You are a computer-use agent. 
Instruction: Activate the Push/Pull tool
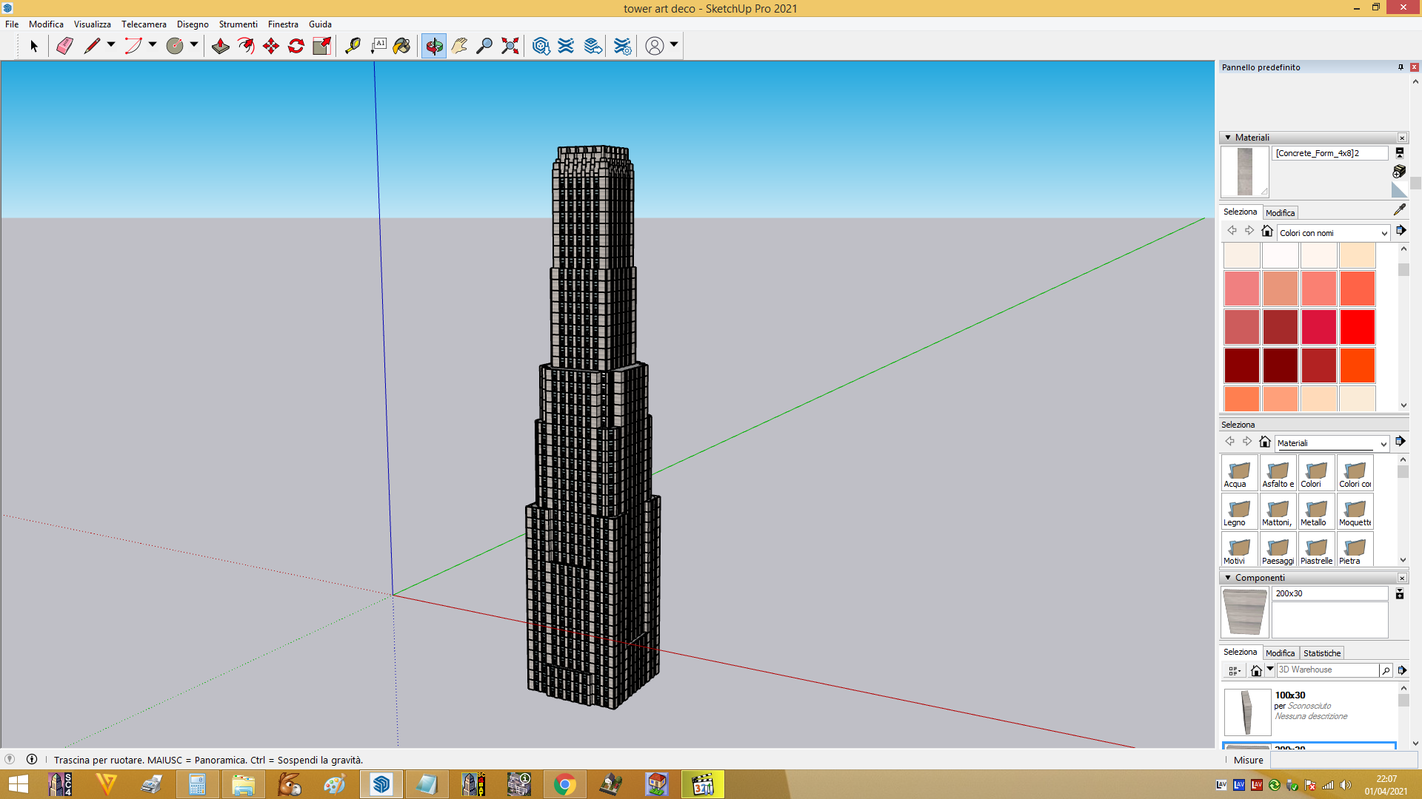(x=221, y=46)
